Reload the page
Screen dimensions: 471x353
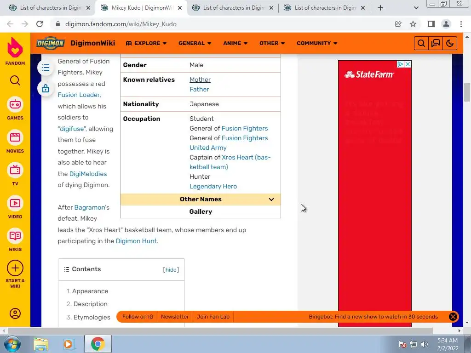[x=40, y=24]
